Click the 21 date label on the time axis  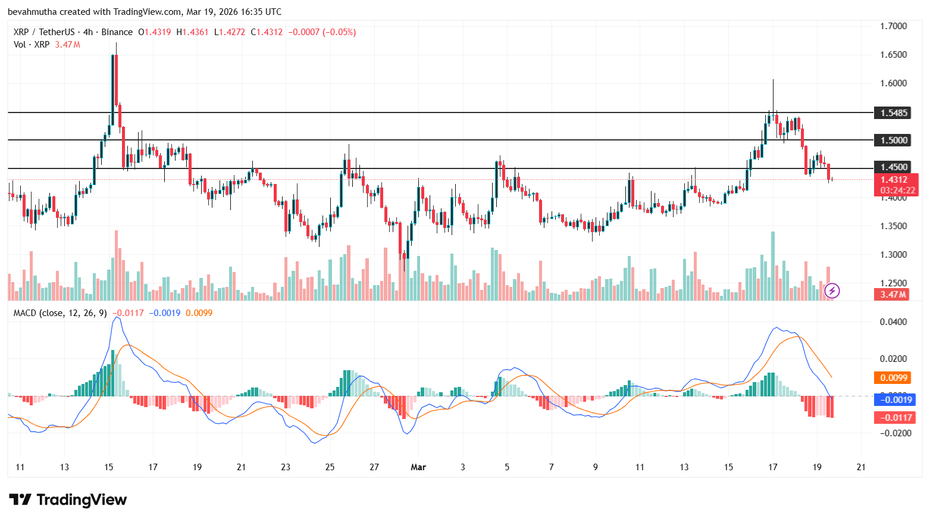(860, 467)
